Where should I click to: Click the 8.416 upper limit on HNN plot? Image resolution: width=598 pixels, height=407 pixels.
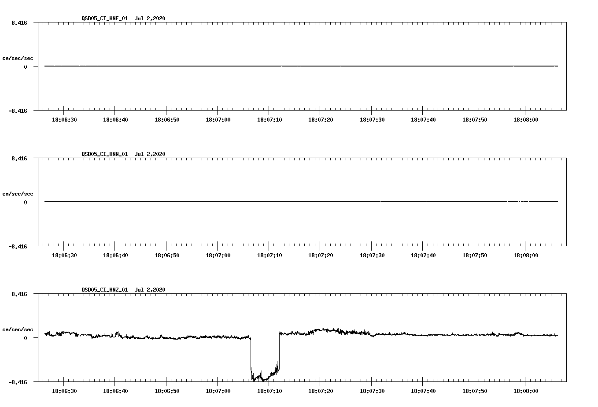tap(19, 159)
